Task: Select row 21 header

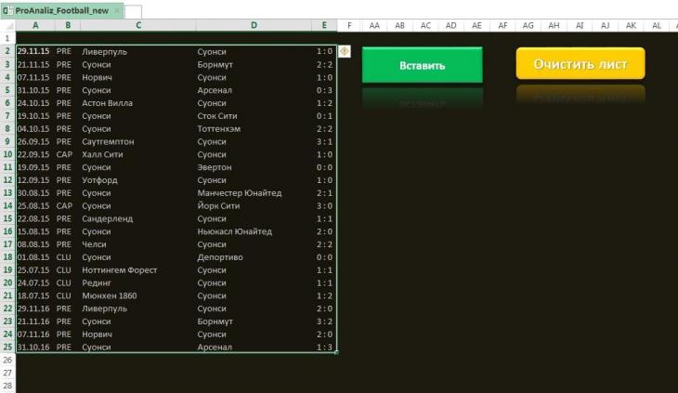Action: point(7,295)
